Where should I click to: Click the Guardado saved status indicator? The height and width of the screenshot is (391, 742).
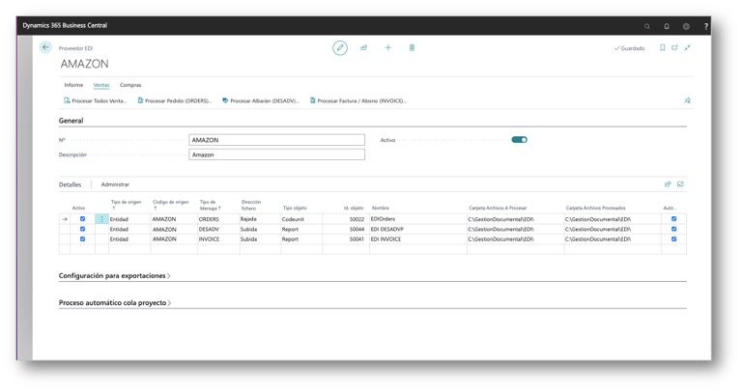(x=629, y=48)
